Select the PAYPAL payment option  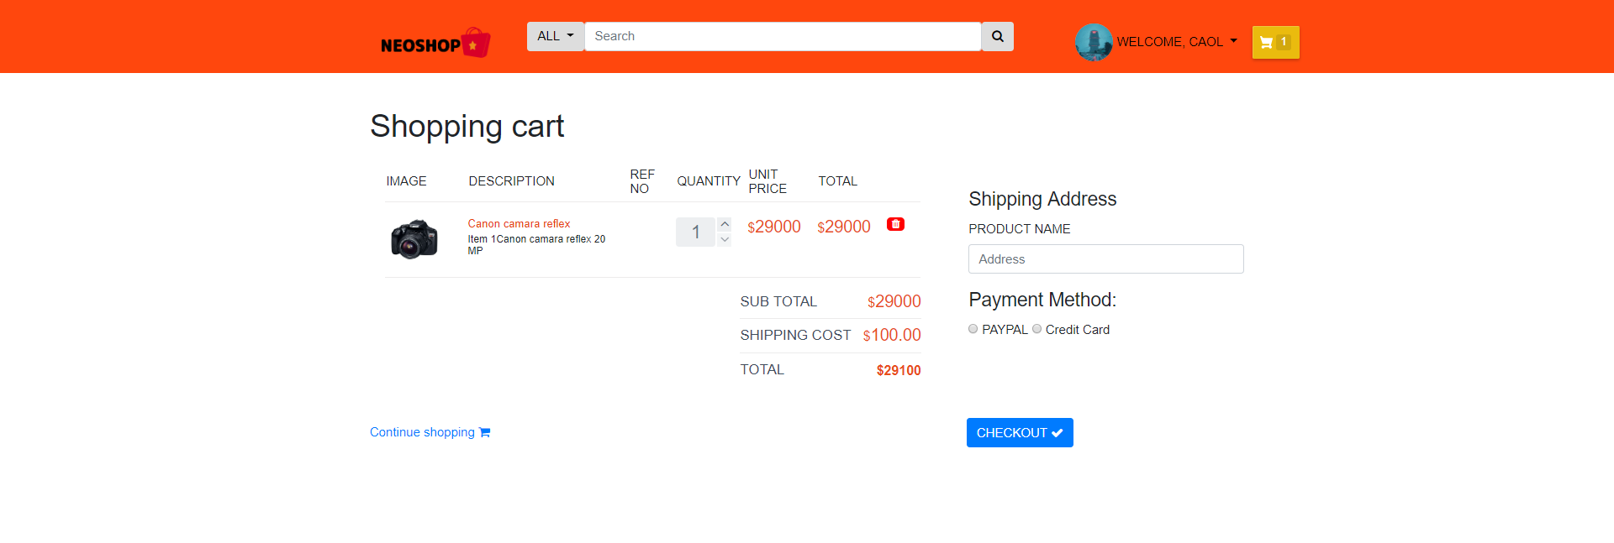(x=973, y=329)
